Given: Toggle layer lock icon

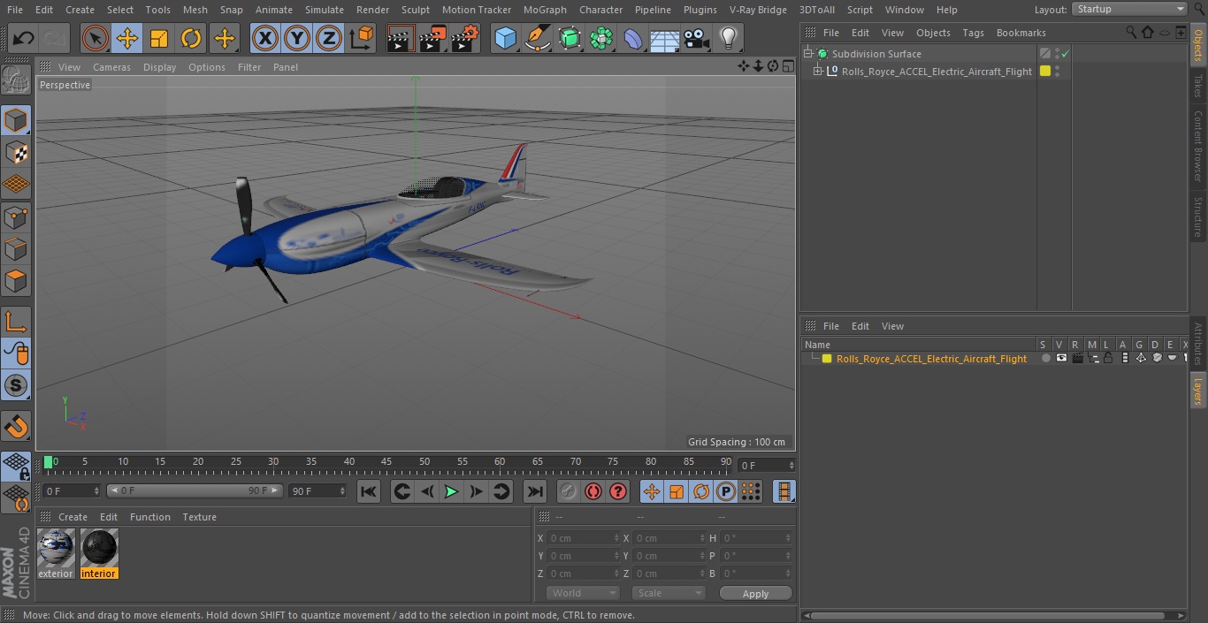Looking at the screenshot, I should click(1107, 359).
